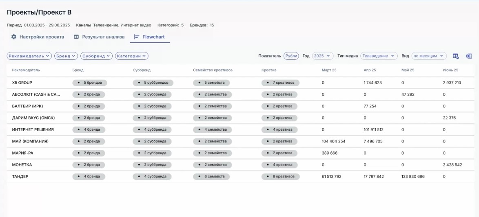
Task: Open the Настройки проекта tab
Action: point(38,37)
